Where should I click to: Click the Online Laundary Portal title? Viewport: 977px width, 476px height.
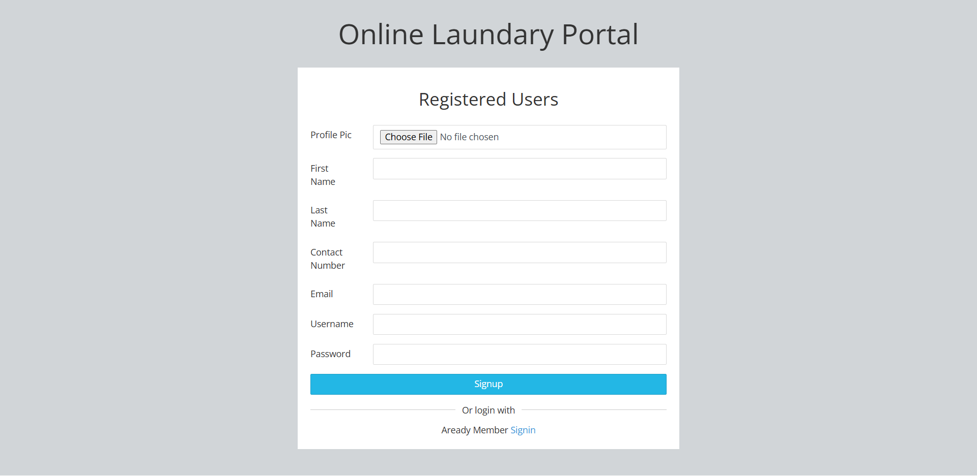click(x=489, y=35)
